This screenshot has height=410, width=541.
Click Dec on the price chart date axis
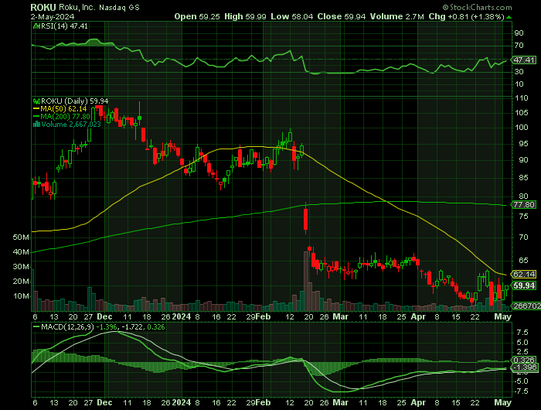[x=104, y=316]
